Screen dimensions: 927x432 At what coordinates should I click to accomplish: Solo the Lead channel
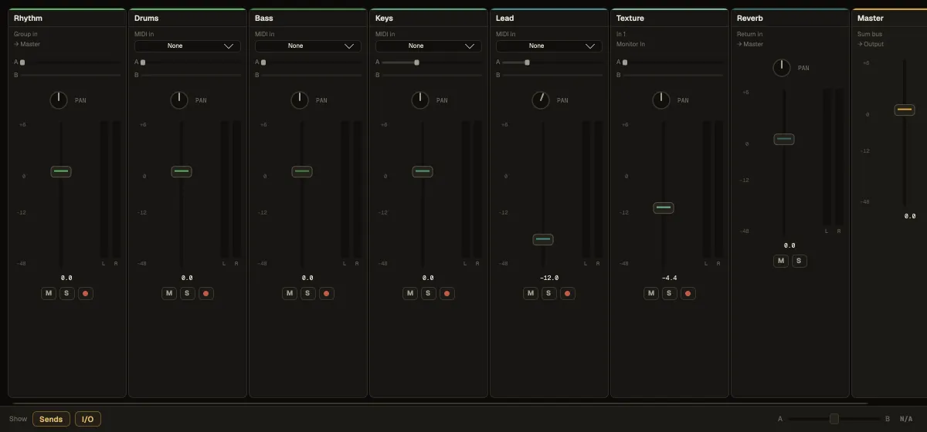click(549, 293)
